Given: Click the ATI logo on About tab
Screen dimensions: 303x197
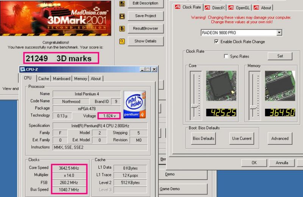Looking at the screenshot, I should [x=256, y=8].
